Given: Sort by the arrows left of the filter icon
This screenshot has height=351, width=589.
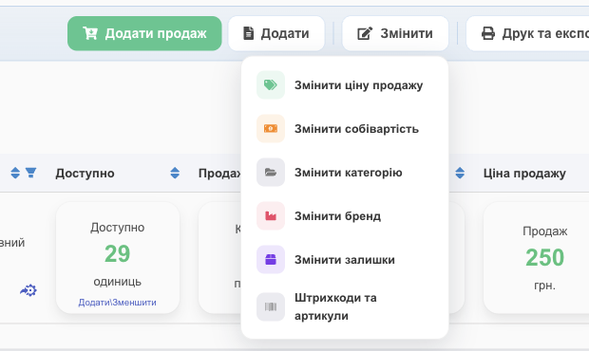Looking at the screenshot, I should 15,173.
